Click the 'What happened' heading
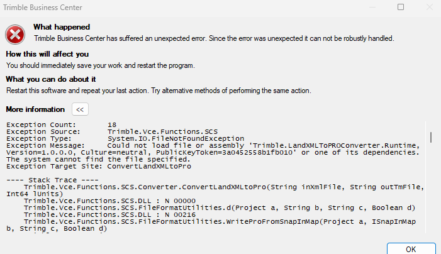Viewport: 441px width, 254px height. tap(62, 28)
